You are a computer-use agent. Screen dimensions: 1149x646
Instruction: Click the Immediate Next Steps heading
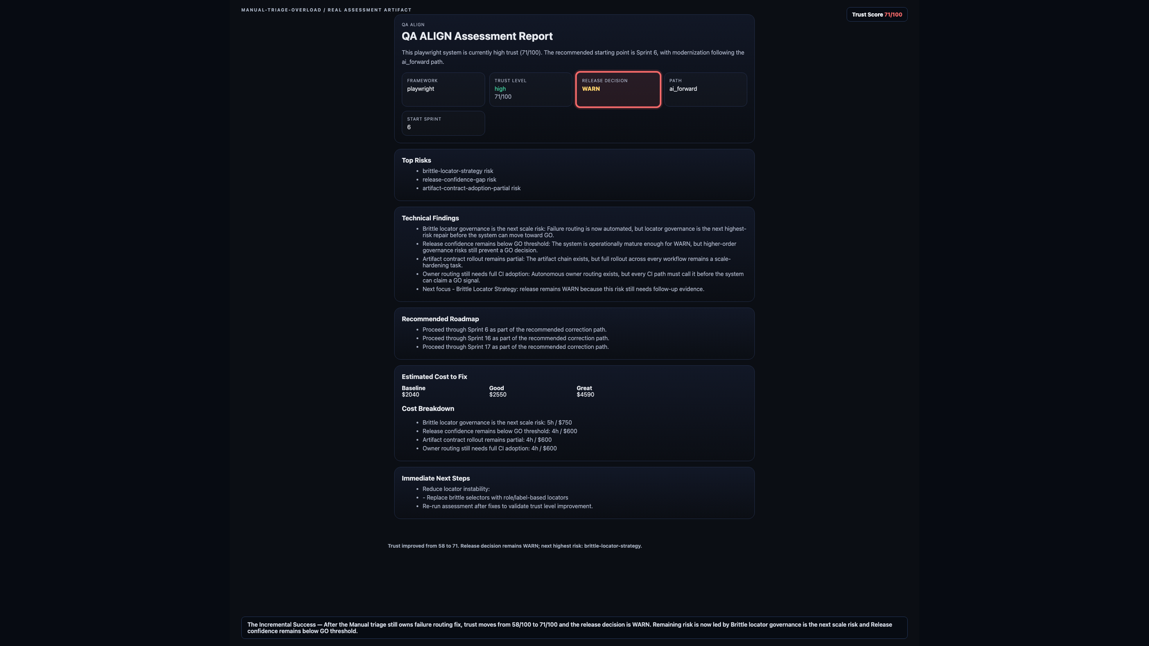pos(436,479)
